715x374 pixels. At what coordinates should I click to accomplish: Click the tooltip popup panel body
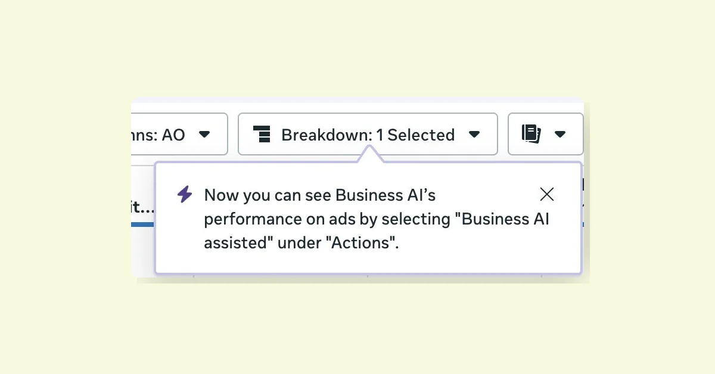368,217
